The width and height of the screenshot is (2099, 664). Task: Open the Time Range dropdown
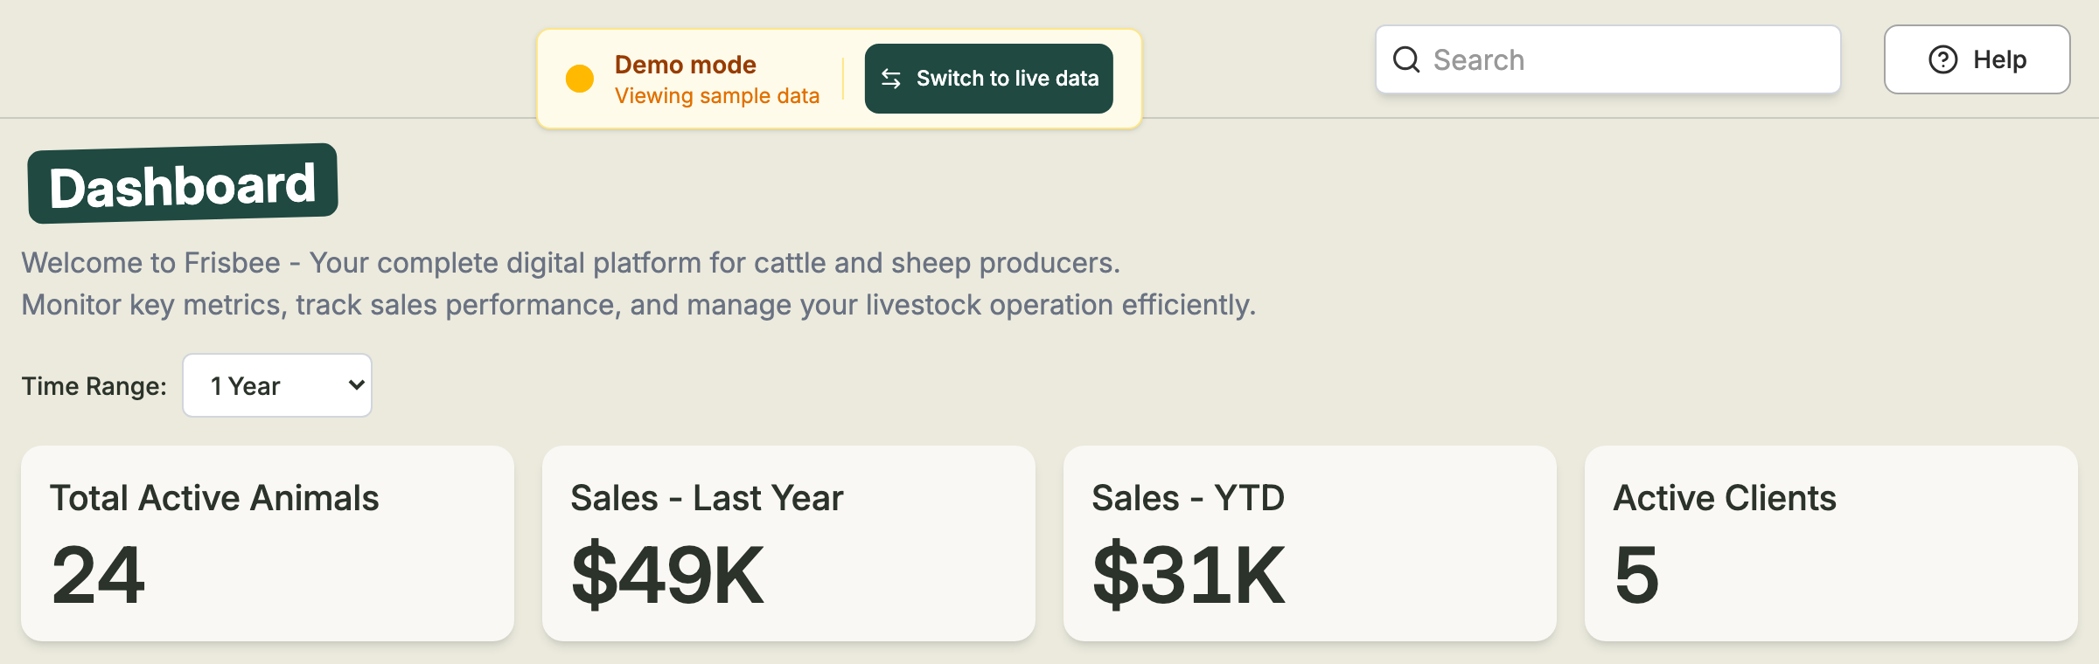coord(277,385)
